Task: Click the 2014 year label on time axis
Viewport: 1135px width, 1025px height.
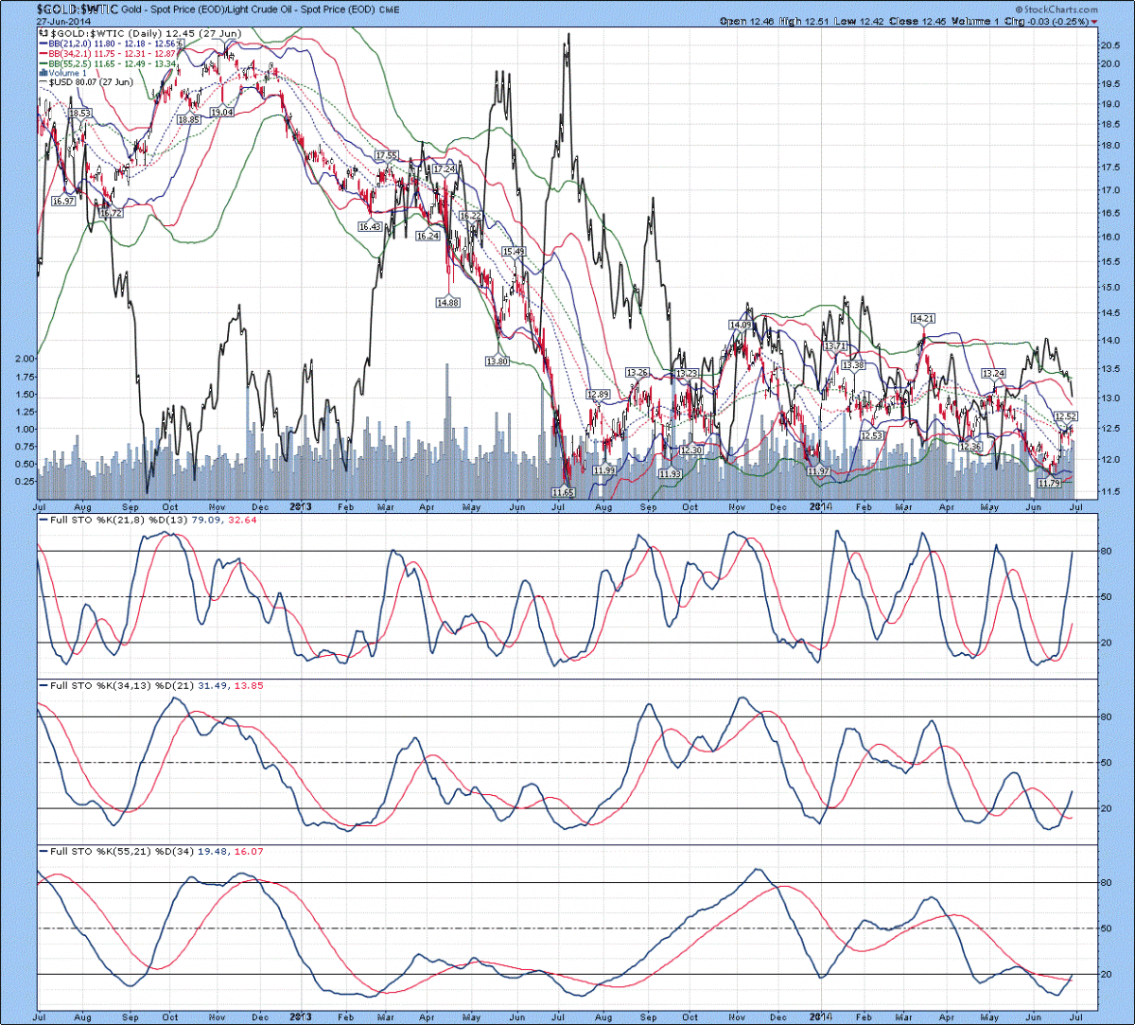Action: pos(820,506)
